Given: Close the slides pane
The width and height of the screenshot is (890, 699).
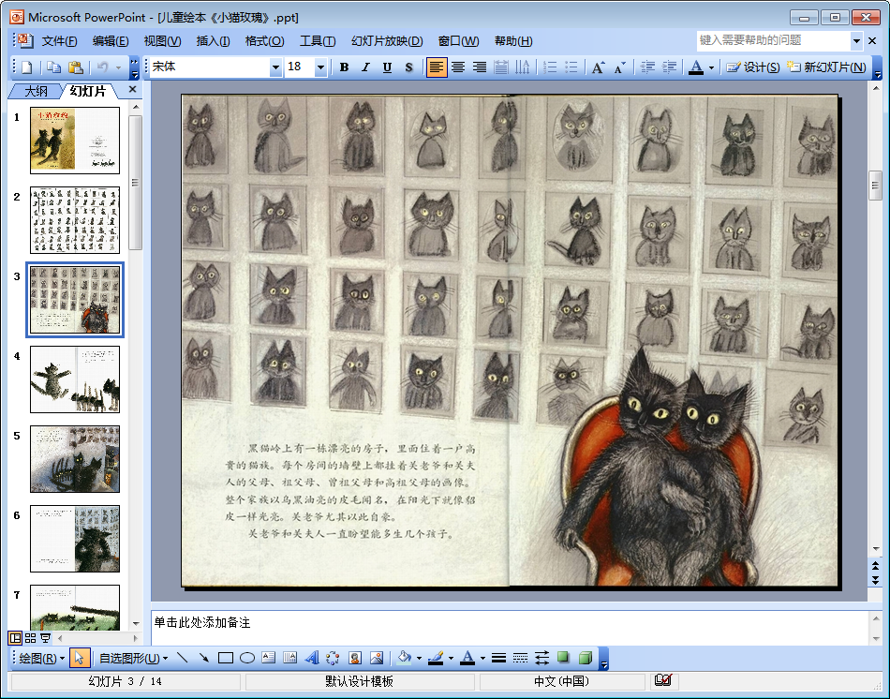Looking at the screenshot, I should [x=132, y=90].
